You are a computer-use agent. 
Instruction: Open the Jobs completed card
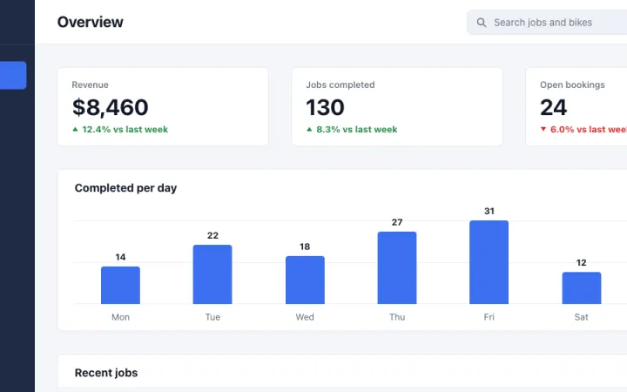point(397,107)
